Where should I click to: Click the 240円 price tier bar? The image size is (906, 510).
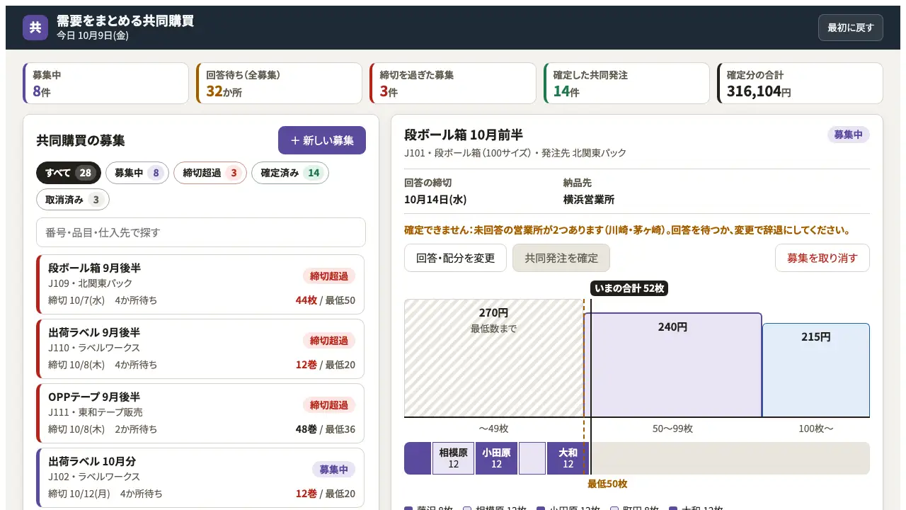(672, 365)
